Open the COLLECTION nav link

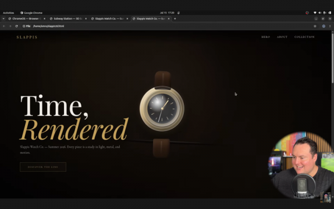click(x=304, y=37)
